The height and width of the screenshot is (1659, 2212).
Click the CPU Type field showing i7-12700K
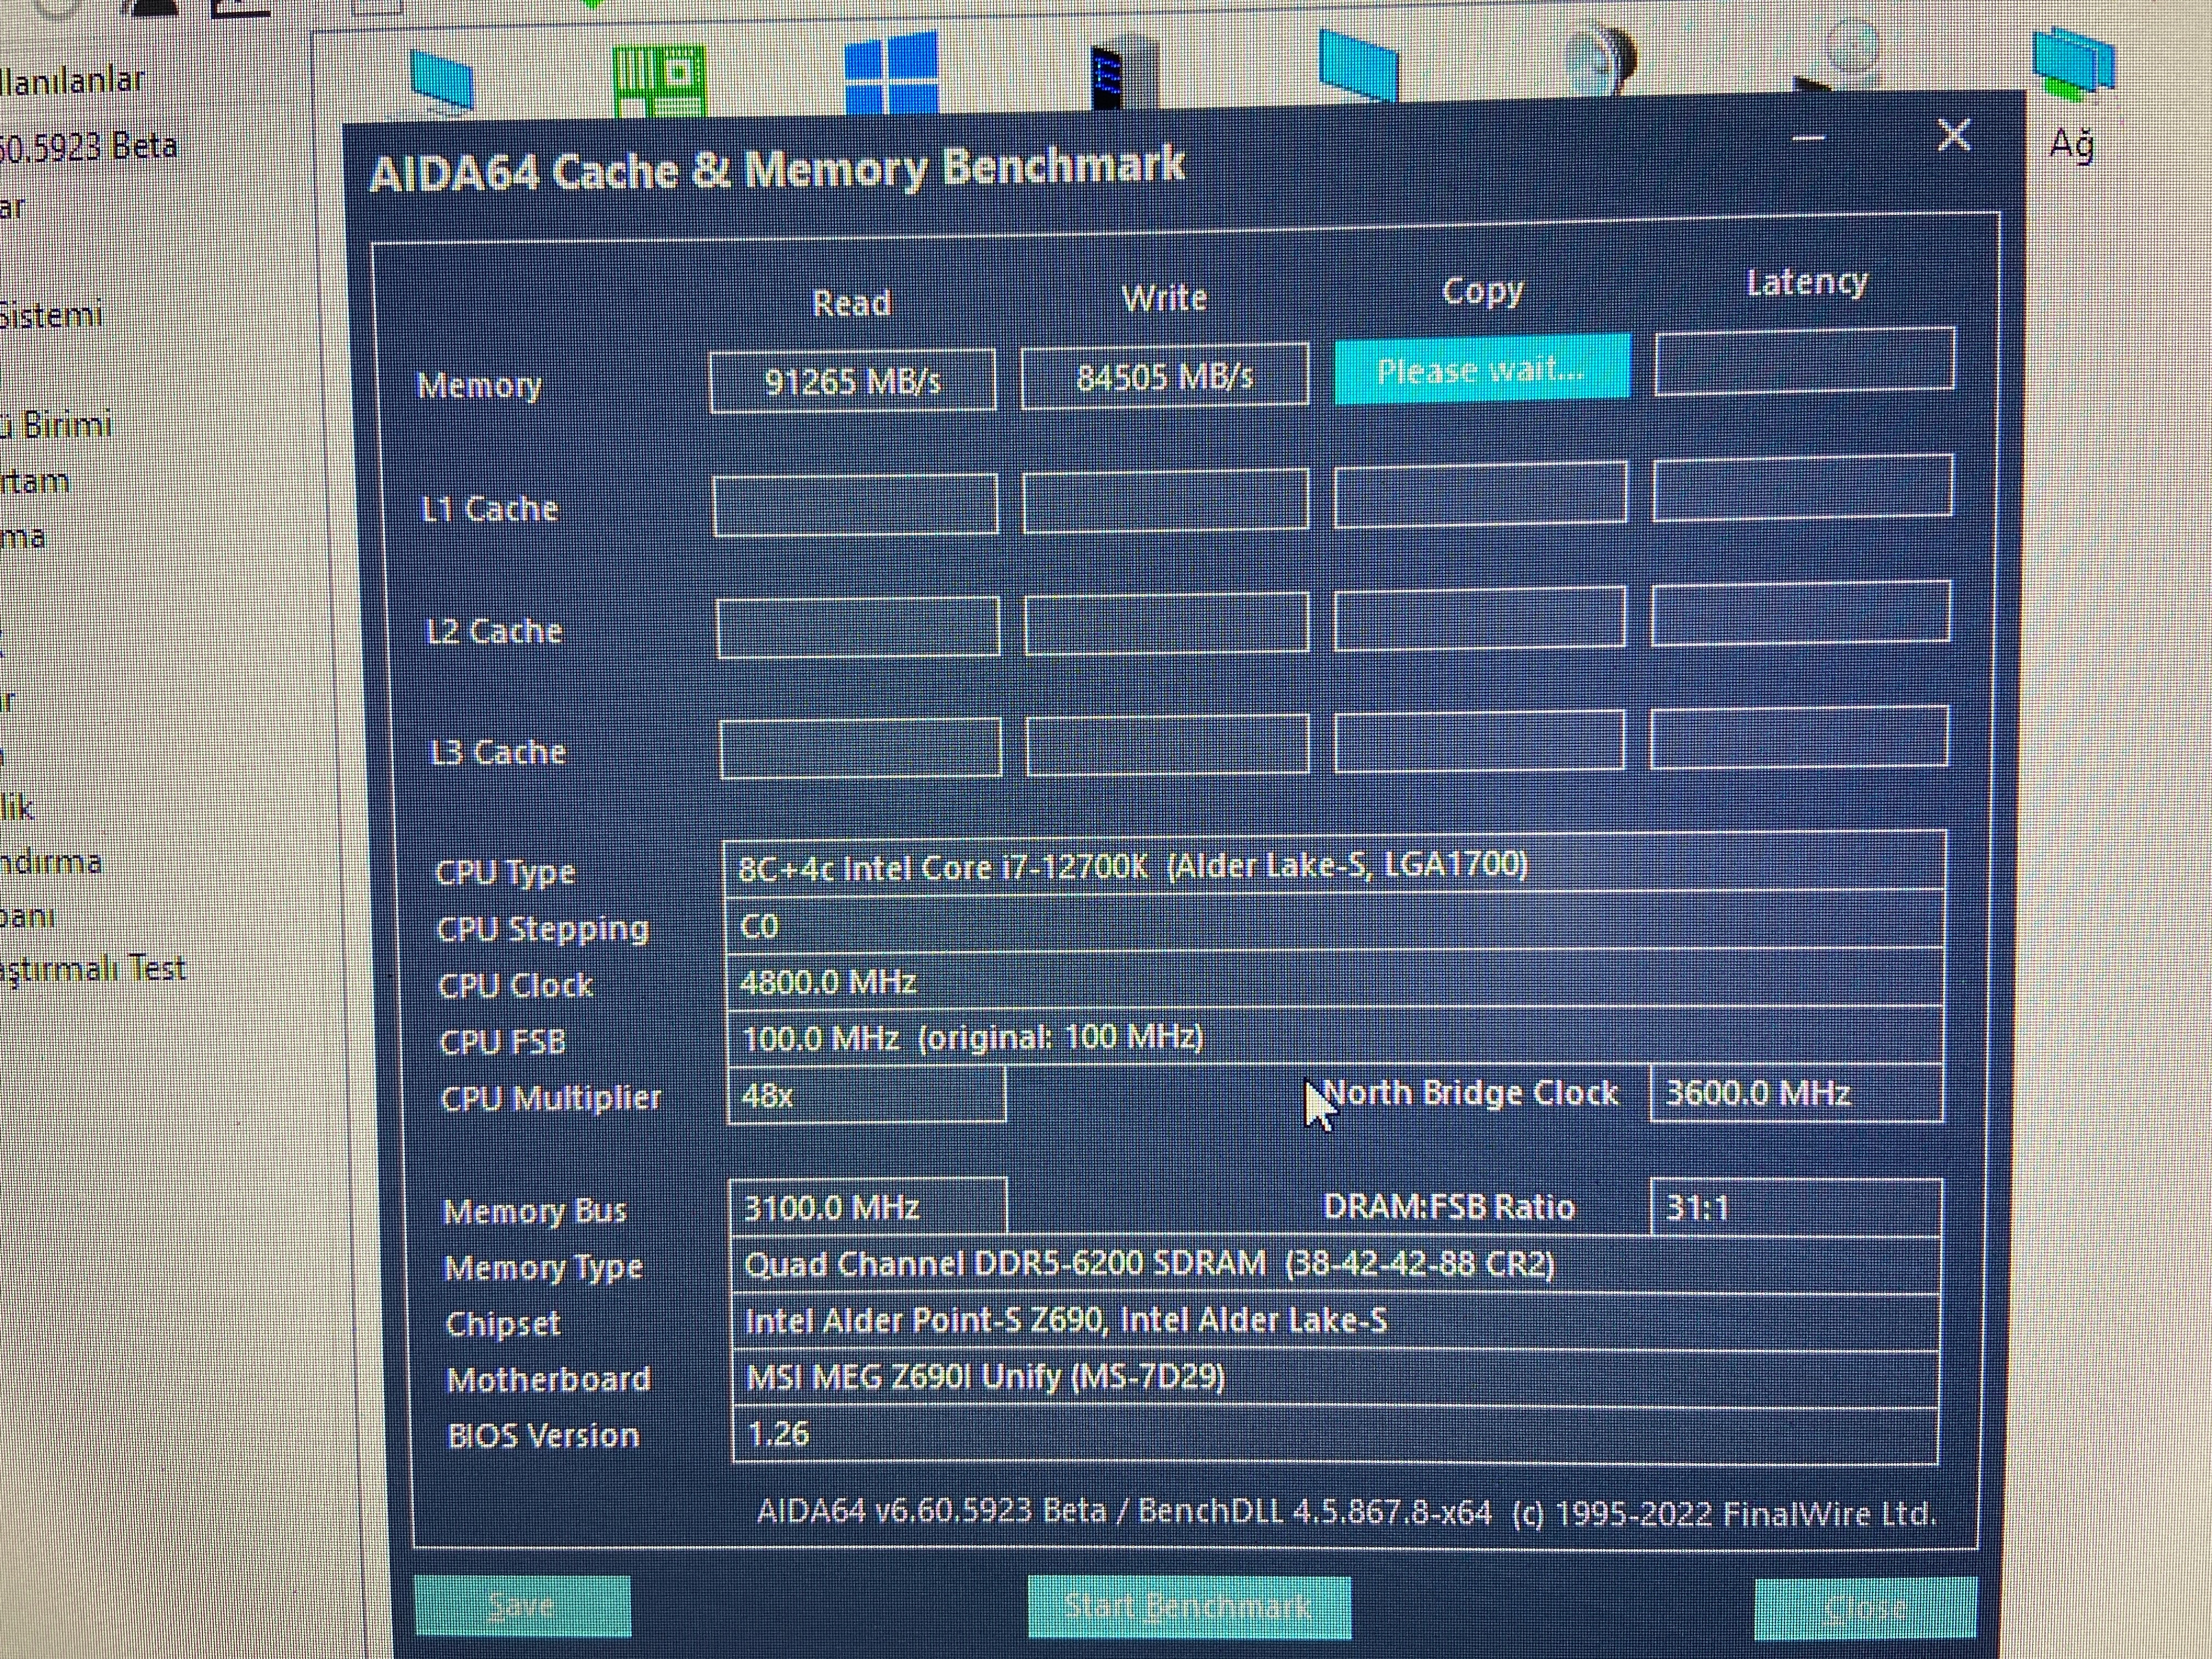(1334, 863)
